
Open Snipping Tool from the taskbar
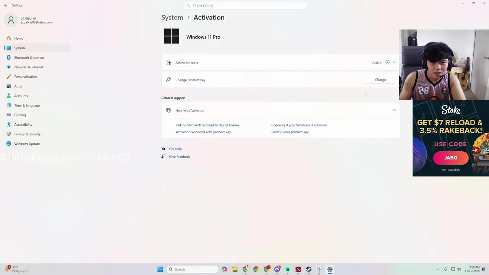319,269
